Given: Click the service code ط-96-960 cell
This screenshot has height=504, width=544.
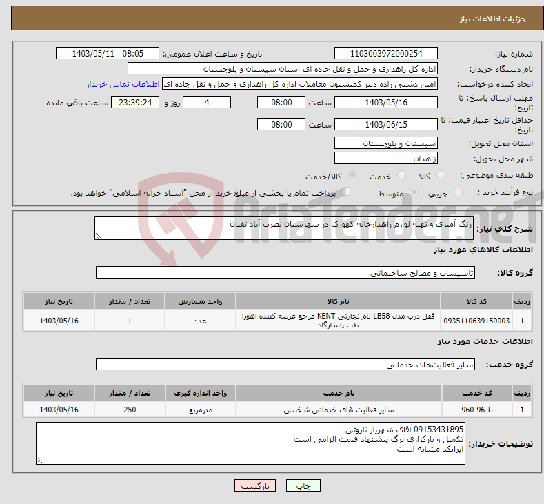Looking at the screenshot, I should (476, 410).
